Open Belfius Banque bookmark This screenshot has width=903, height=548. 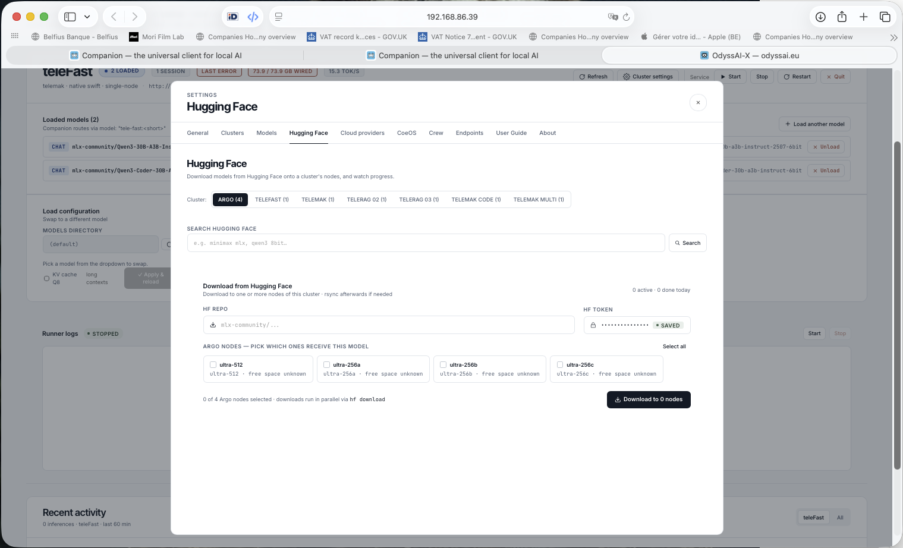pos(74,37)
